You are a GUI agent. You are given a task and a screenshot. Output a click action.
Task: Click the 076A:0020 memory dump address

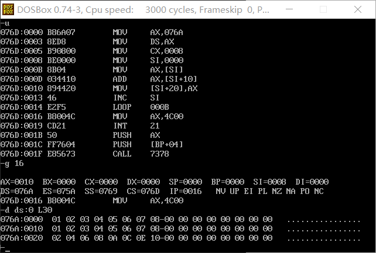point(22,238)
